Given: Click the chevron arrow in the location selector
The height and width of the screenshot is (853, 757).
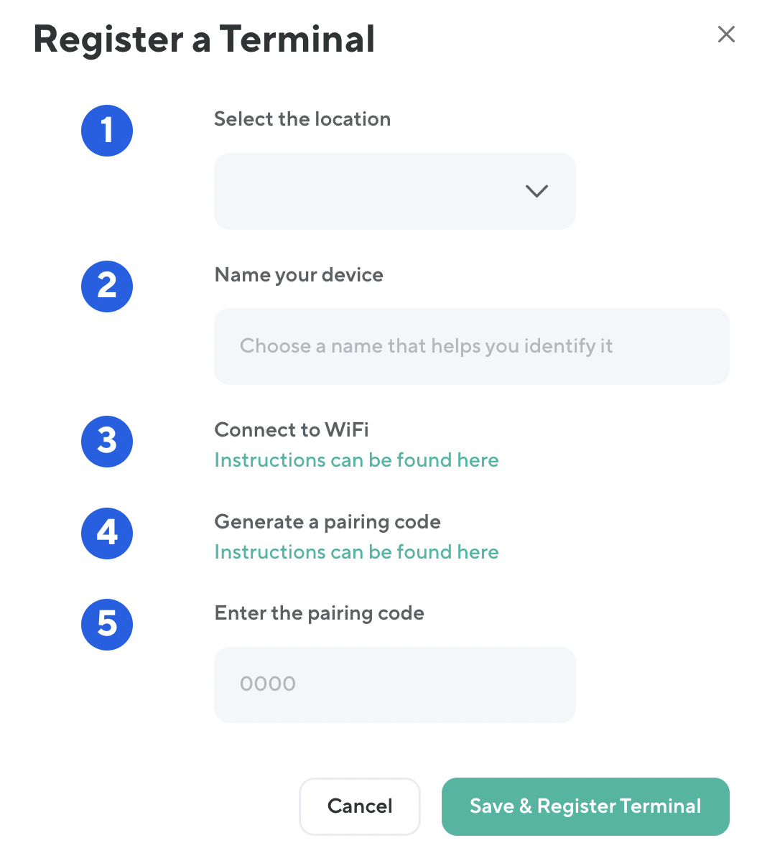Looking at the screenshot, I should coord(537,191).
